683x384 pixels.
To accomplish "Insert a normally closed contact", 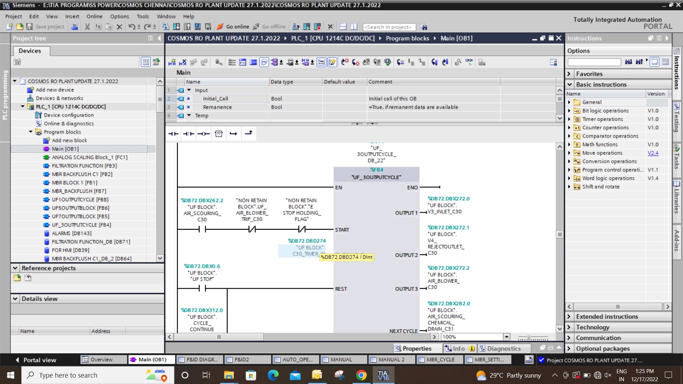I will (x=189, y=134).
